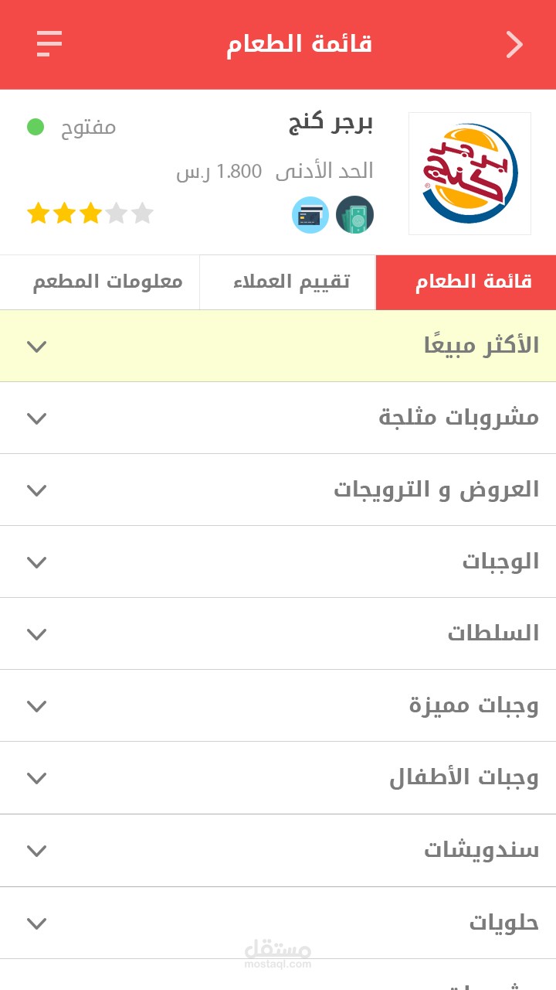Switch to معلومات المطعم tab
Viewport: 556px width, 990px height.
click(x=107, y=282)
